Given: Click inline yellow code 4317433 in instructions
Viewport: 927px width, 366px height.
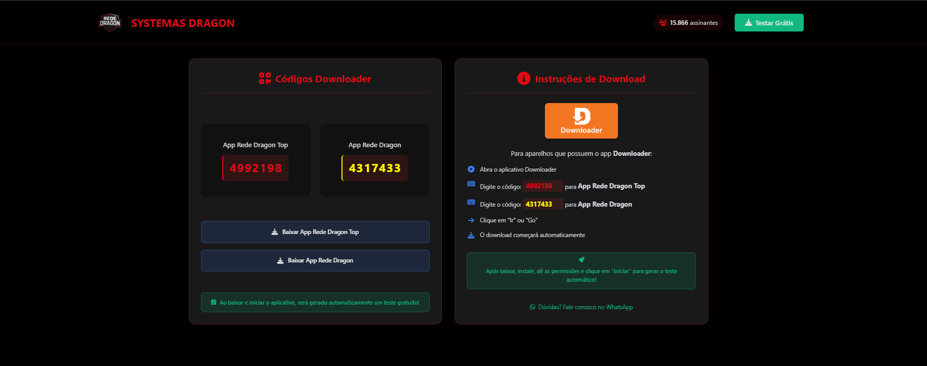Looking at the screenshot, I should [x=543, y=204].
